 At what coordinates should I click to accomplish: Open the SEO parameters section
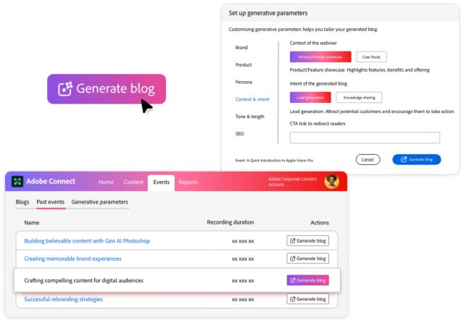coord(240,133)
